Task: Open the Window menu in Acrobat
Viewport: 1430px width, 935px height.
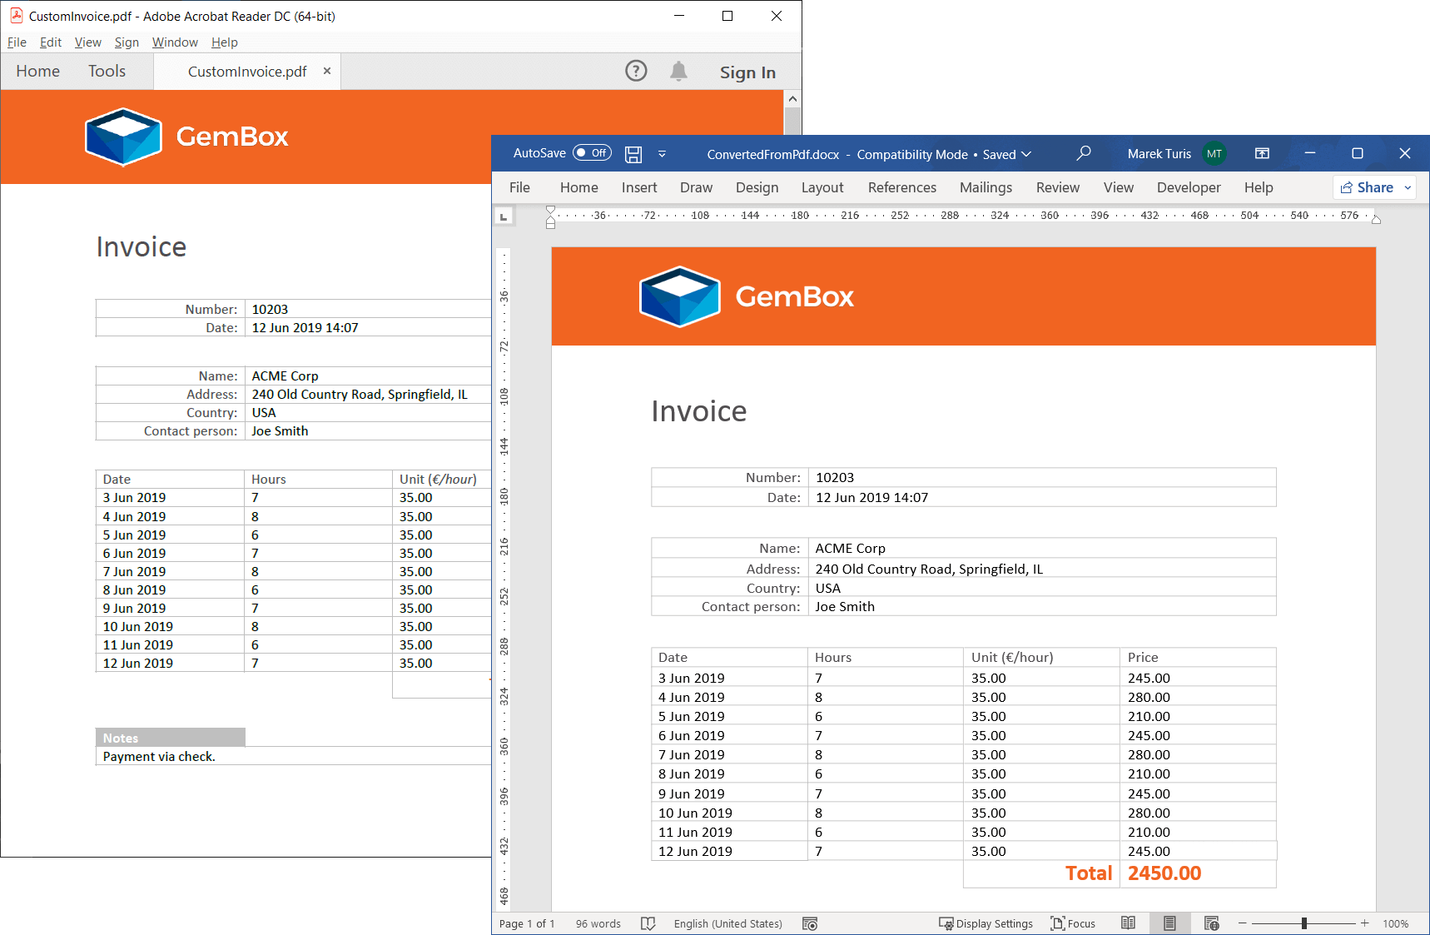Action: pos(175,42)
